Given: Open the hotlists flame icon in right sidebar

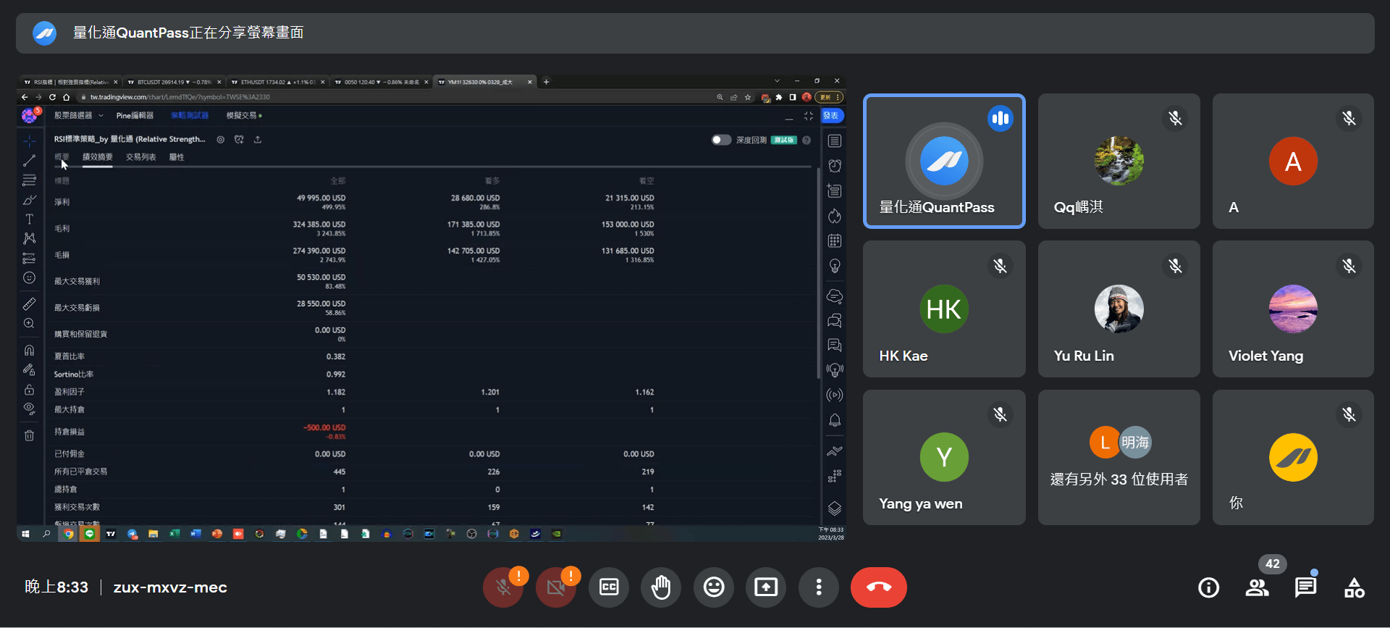Looking at the screenshot, I should click(835, 216).
